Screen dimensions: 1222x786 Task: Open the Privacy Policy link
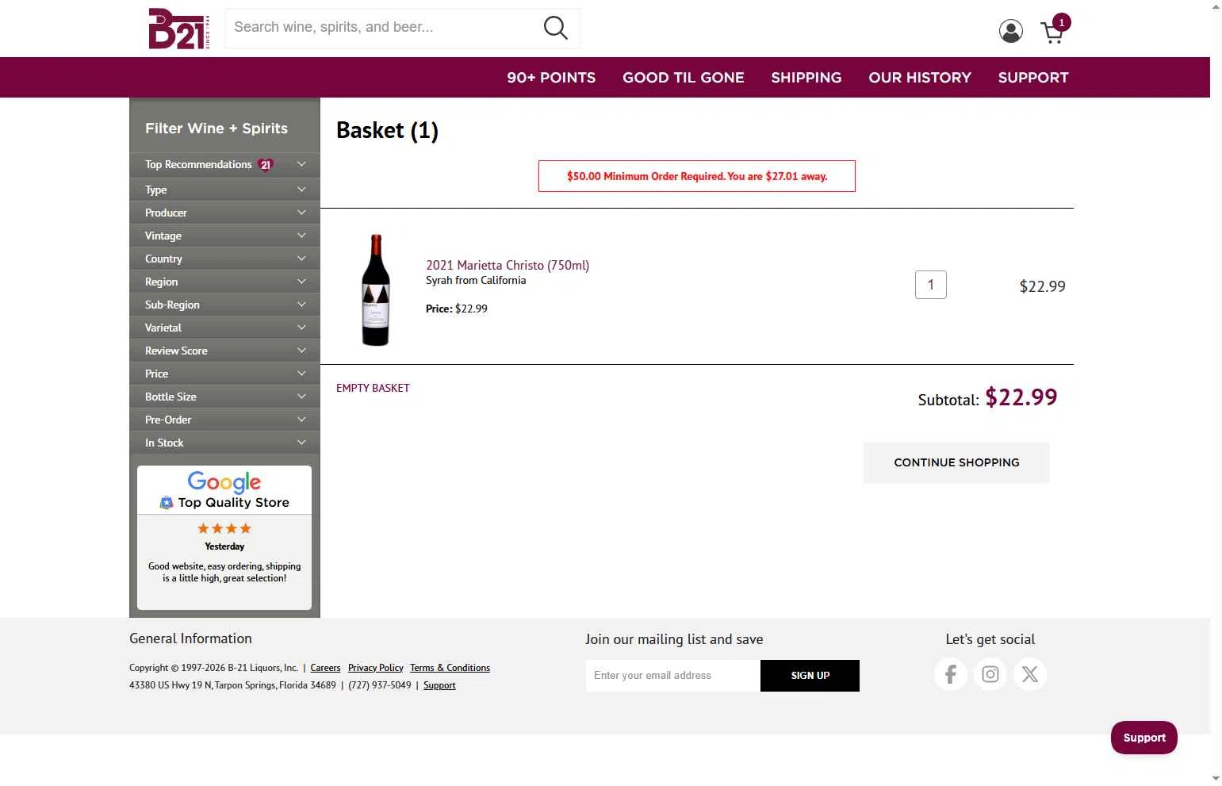click(376, 668)
